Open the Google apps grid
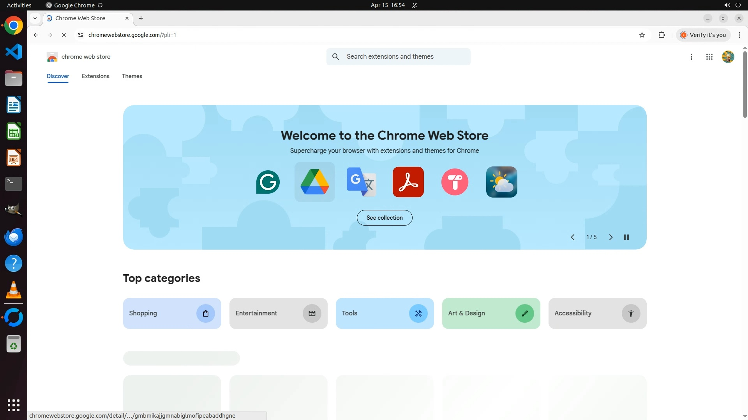 pyautogui.click(x=709, y=57)
